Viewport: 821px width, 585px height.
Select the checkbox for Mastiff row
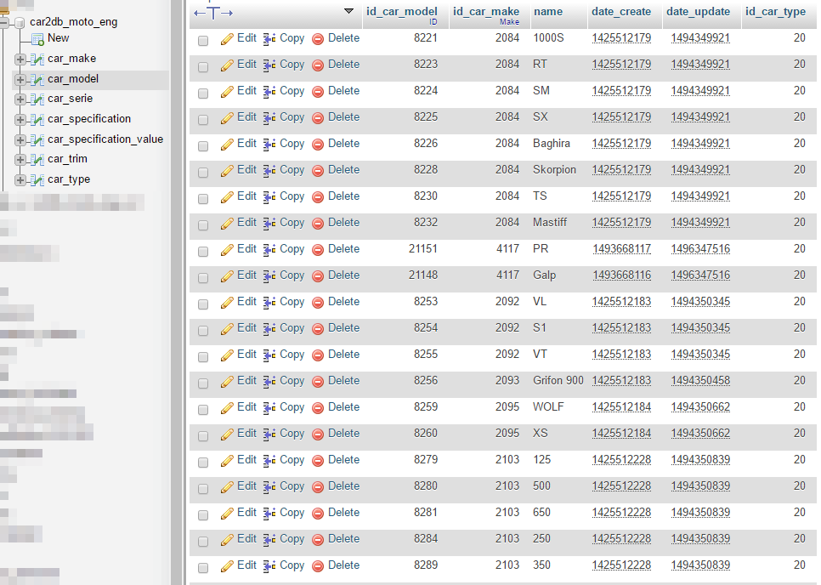pyautogui.click(x=203, y=225)
